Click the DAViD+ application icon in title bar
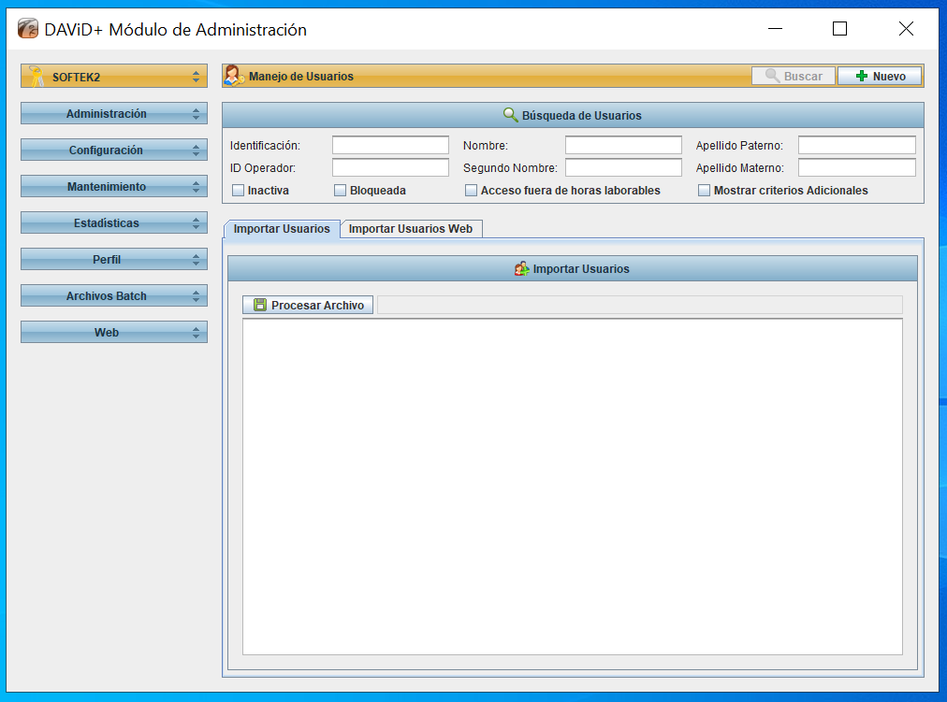Image resolution: width=947 pixels, height=702 pixels. click(28, 29)
